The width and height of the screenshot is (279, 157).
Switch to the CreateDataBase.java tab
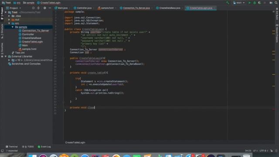pos(170,8)
